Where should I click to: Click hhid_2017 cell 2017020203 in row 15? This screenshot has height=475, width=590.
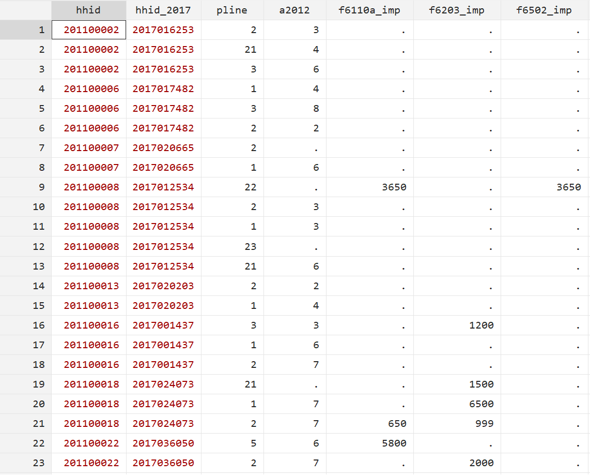(x=163, y=305)
